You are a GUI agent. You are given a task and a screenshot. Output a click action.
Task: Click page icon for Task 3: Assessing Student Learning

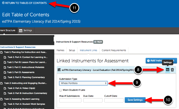click(x=2, y=99)
